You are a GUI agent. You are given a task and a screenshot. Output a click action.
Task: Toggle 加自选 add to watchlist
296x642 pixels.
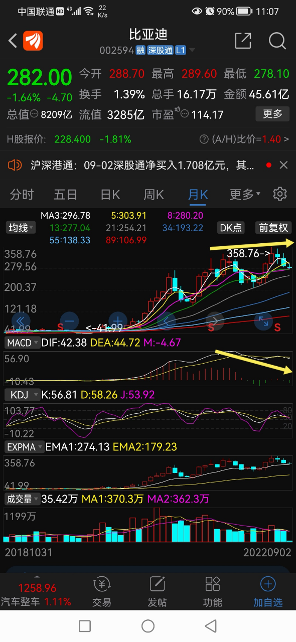click(x=268, y=591)
